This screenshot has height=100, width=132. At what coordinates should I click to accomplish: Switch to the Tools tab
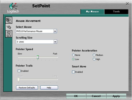(x=116, y=12)
